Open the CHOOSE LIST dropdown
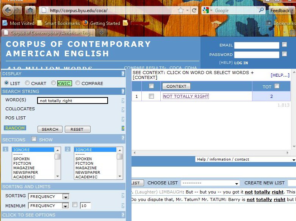Screen dimensions: 296x221 (x=210, y=183)
